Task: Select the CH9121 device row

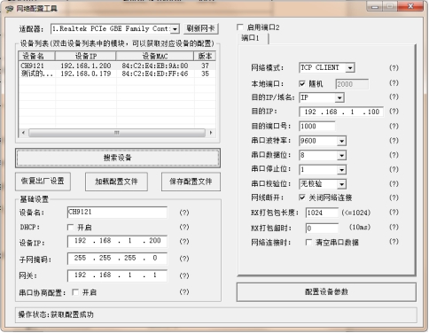Action: (x=117, y=66)
